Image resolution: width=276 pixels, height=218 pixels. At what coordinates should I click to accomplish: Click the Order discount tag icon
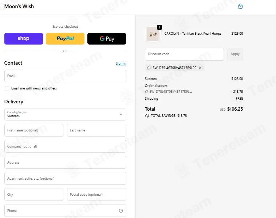coord(146,92)
